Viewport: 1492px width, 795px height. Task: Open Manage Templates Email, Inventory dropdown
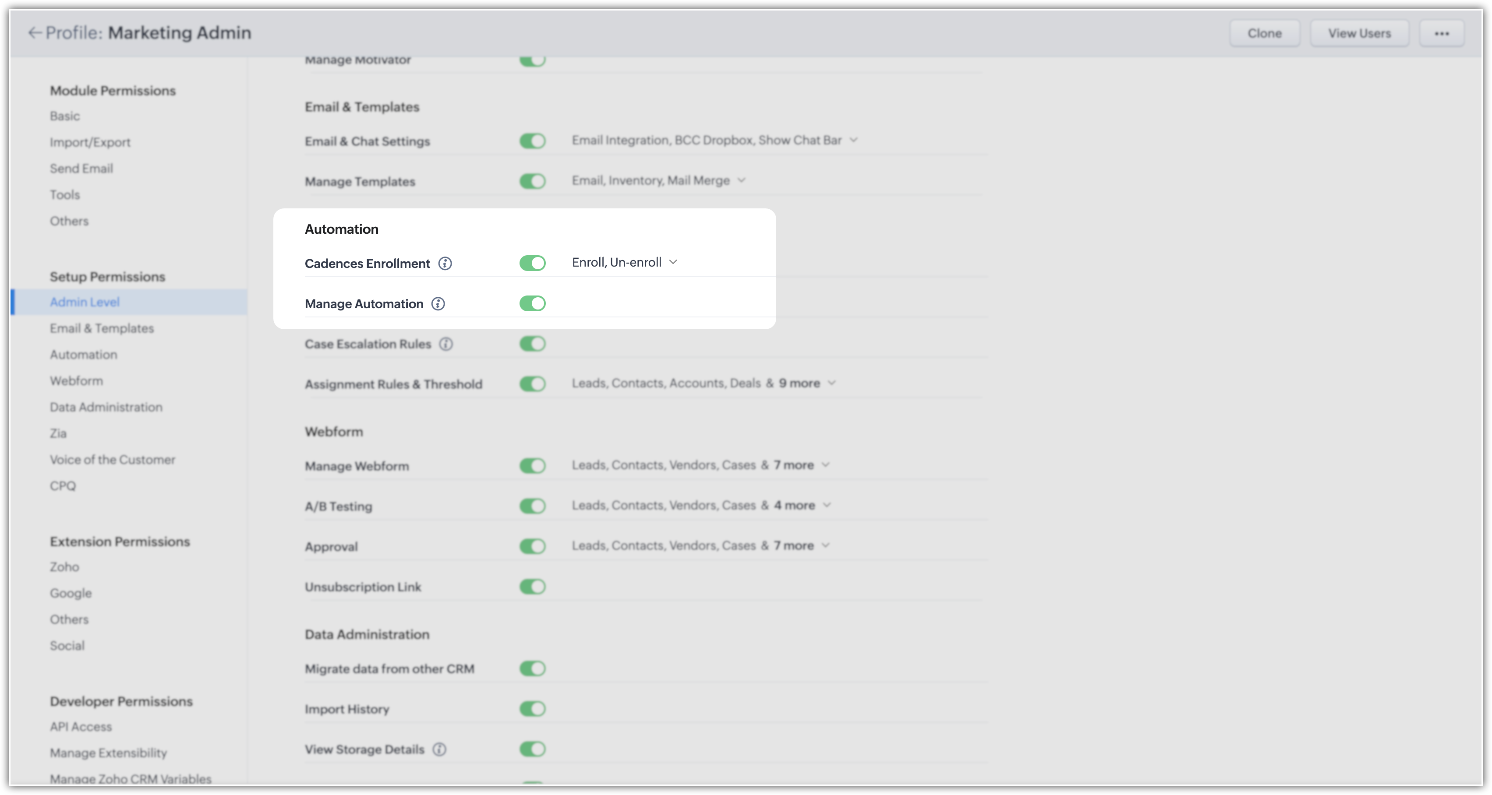point(741,181)
